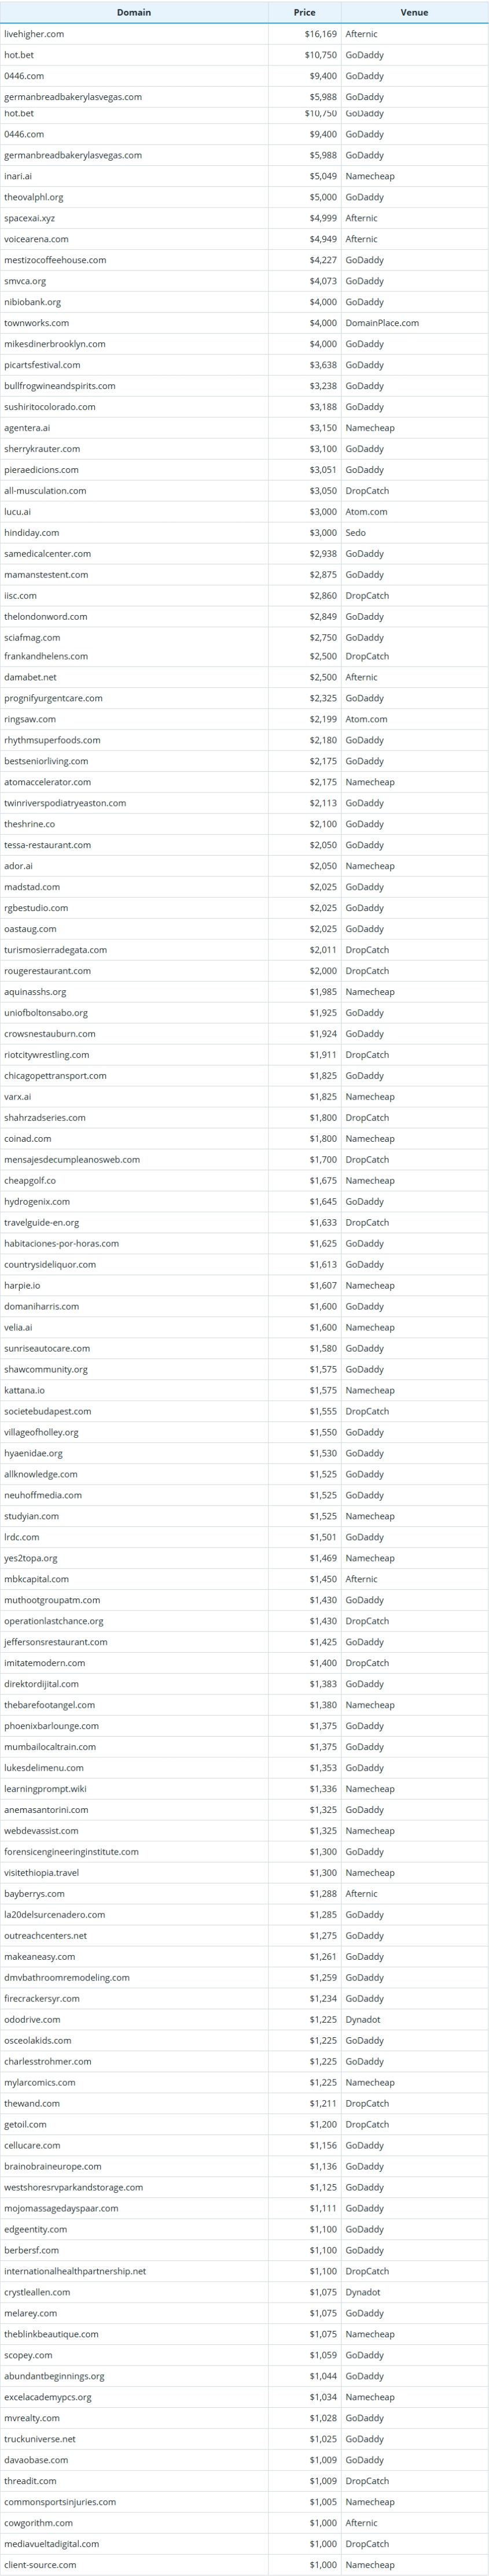The height and width of the screenshot is (2576, 489).
Task: Click the spacexai.xyz domain name
Action: 29,218
